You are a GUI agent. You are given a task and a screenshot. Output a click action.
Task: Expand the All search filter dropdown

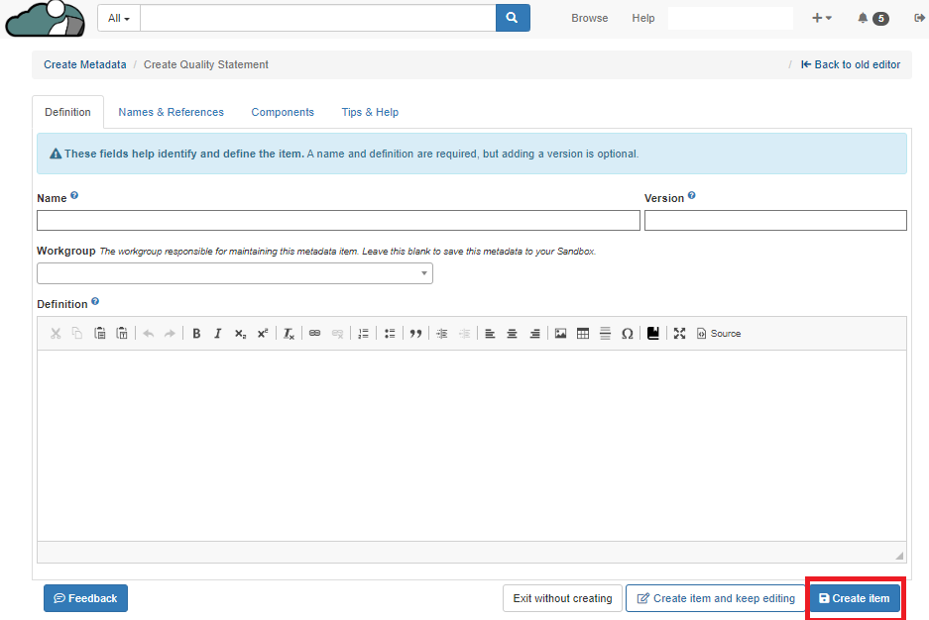[119, 18]
